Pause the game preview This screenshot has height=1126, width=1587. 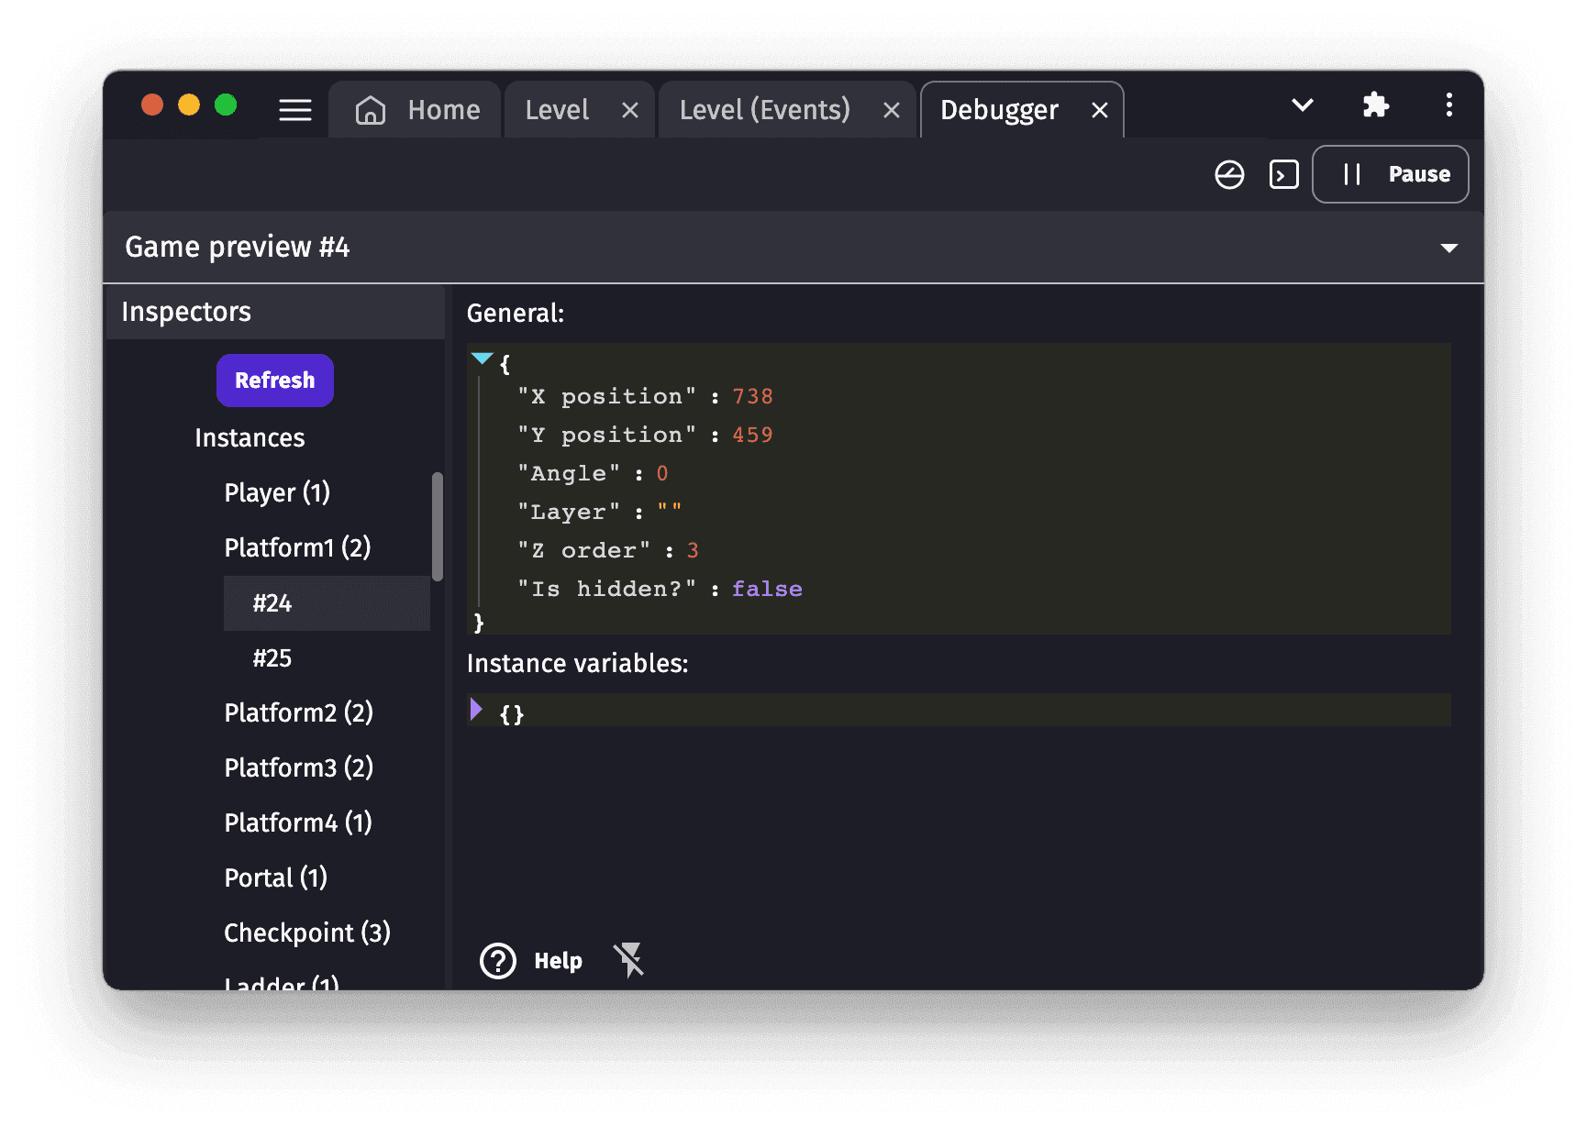point(1390,174)
